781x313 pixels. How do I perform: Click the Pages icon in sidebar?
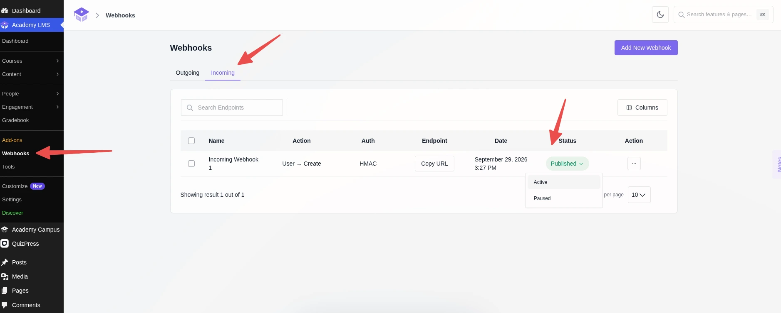point(5,291)
